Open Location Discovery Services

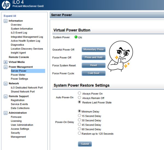(27, 49)
